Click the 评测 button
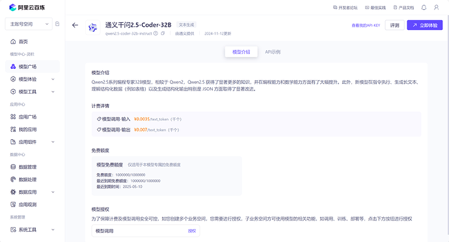The image size is (449, 242). point(394,25)
